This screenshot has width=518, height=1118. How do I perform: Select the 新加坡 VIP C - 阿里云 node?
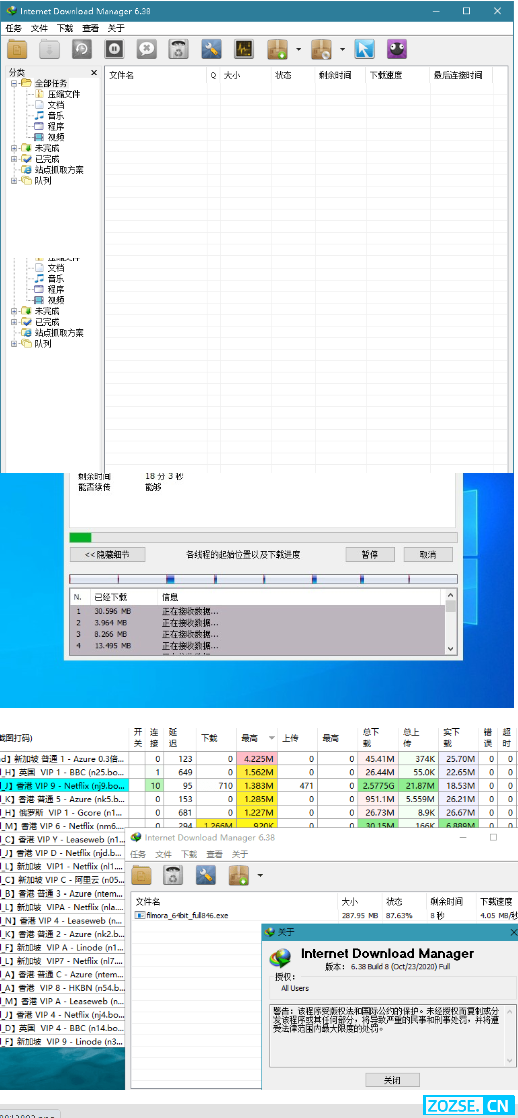coord(63,880)
